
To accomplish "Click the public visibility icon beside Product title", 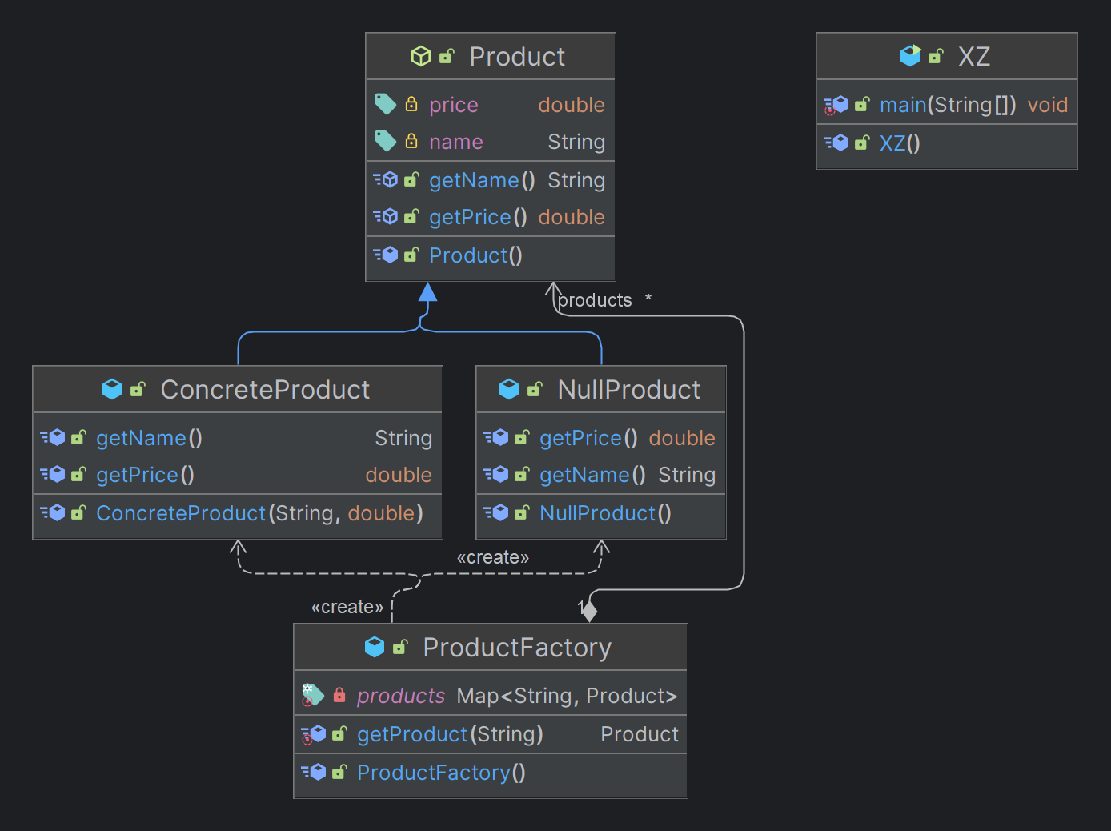I will point(447,56).
